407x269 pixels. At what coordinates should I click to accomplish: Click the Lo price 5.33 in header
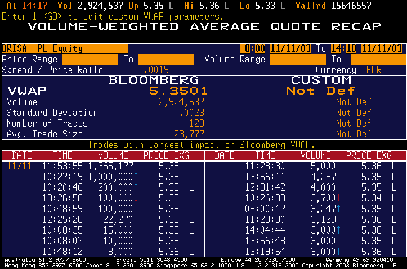click(265, 6)
